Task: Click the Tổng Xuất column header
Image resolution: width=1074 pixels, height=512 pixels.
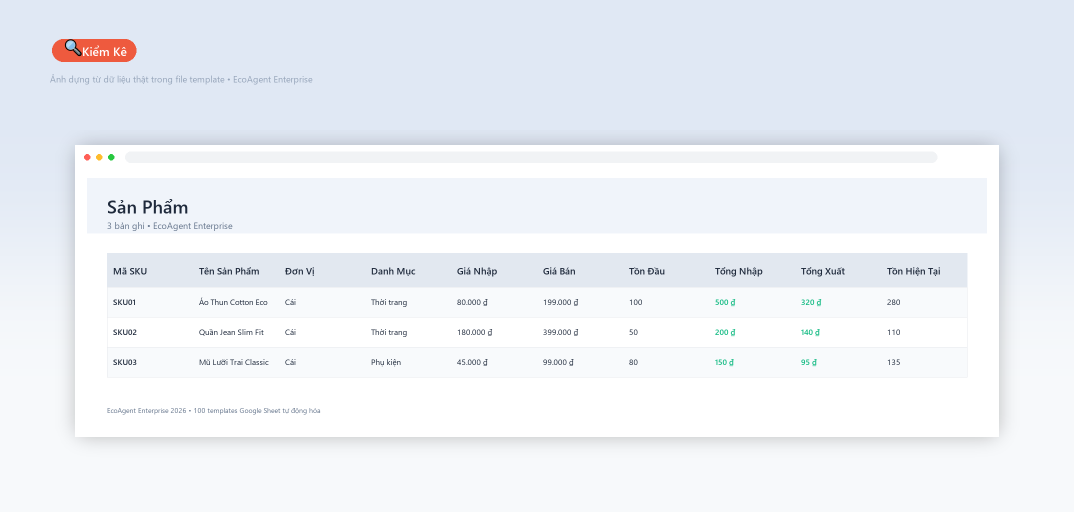Action: 823,271
